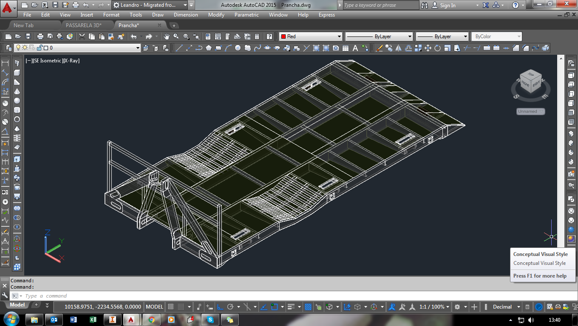Undo the last action with the arrow icon

point(134,37)
